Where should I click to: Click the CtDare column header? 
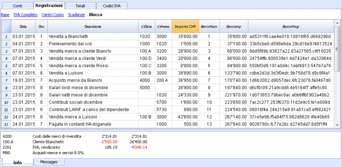pyautogui.click(x=146, y=27)
